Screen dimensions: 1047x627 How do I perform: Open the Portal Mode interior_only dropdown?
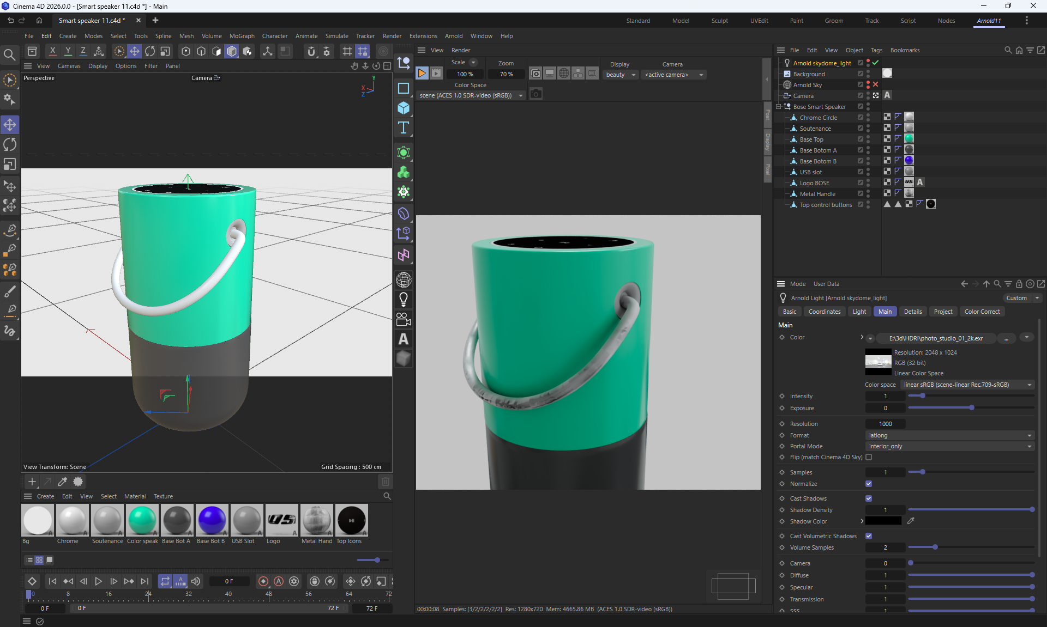pos(949,446)
